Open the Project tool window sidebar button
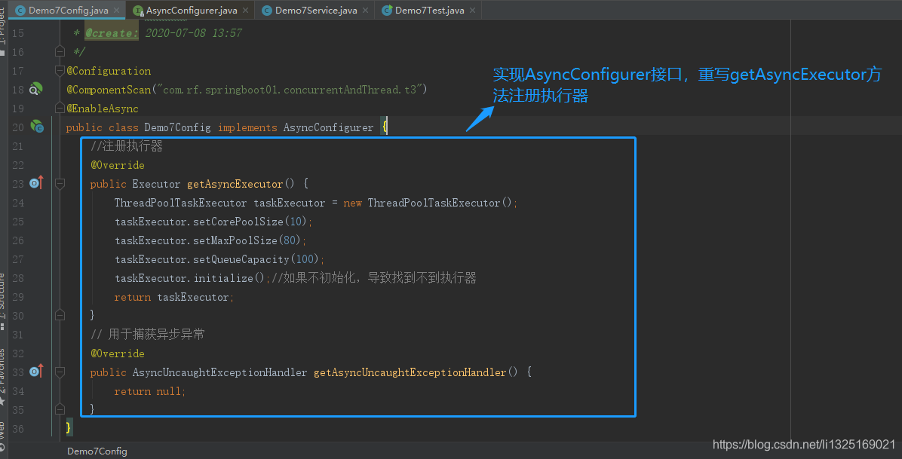 click(3, 30)
